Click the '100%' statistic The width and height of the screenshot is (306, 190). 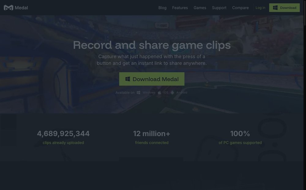[x=240, y=134]
